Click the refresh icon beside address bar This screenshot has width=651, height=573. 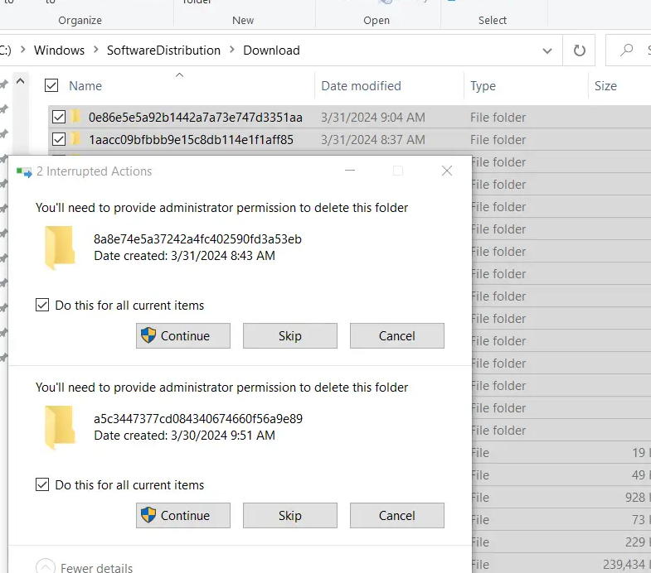point(579,51)
